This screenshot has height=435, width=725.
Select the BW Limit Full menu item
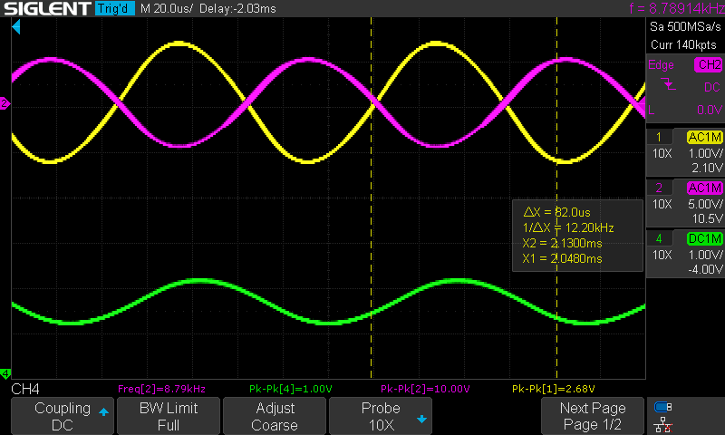point(168,417)
